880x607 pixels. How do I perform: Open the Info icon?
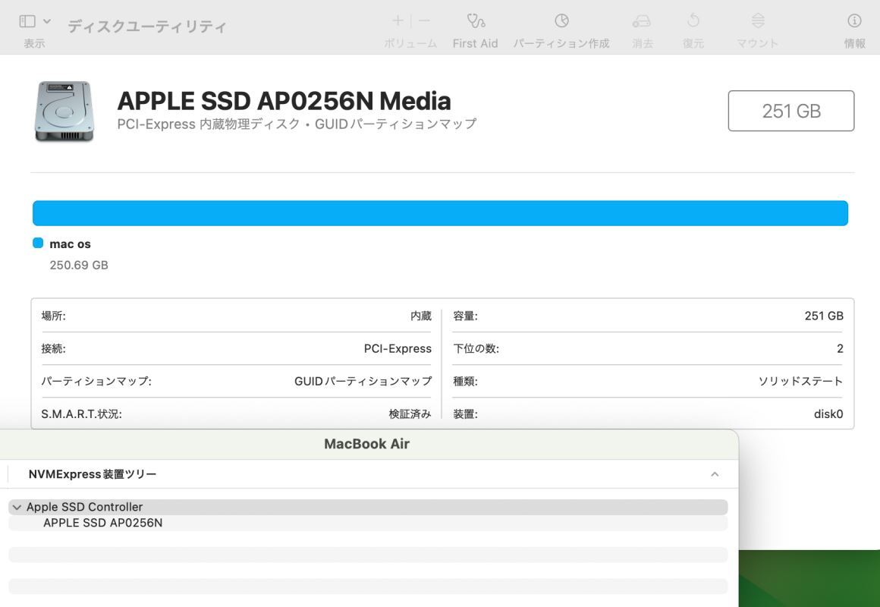[x=854, y=20]
